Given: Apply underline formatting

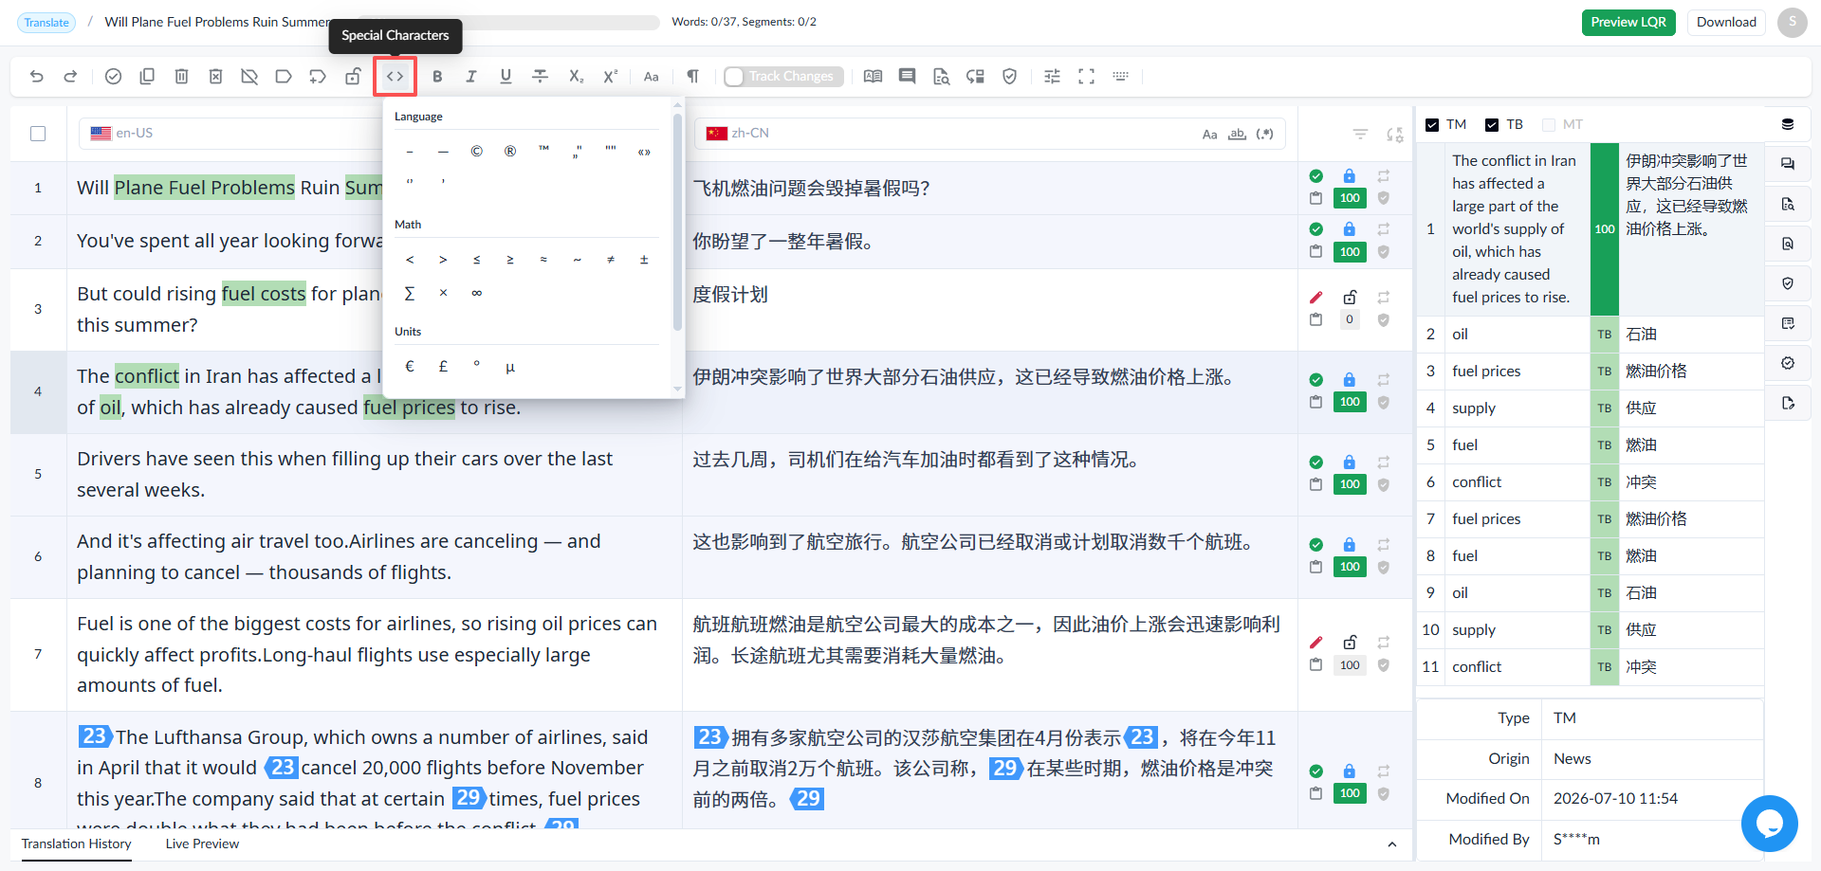Looking at the screenshot, I should [x=506, y=77].
